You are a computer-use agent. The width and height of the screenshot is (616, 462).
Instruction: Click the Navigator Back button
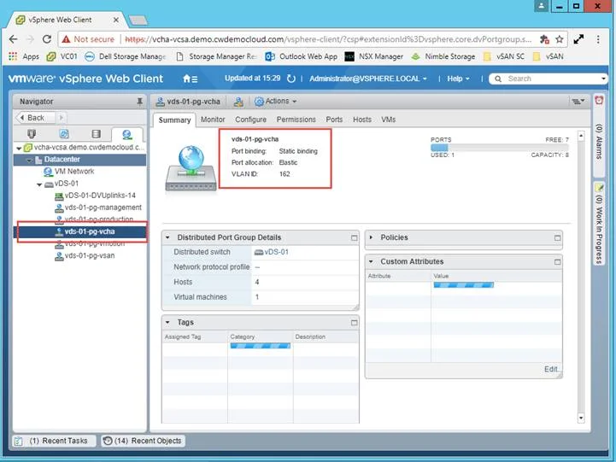35,118
